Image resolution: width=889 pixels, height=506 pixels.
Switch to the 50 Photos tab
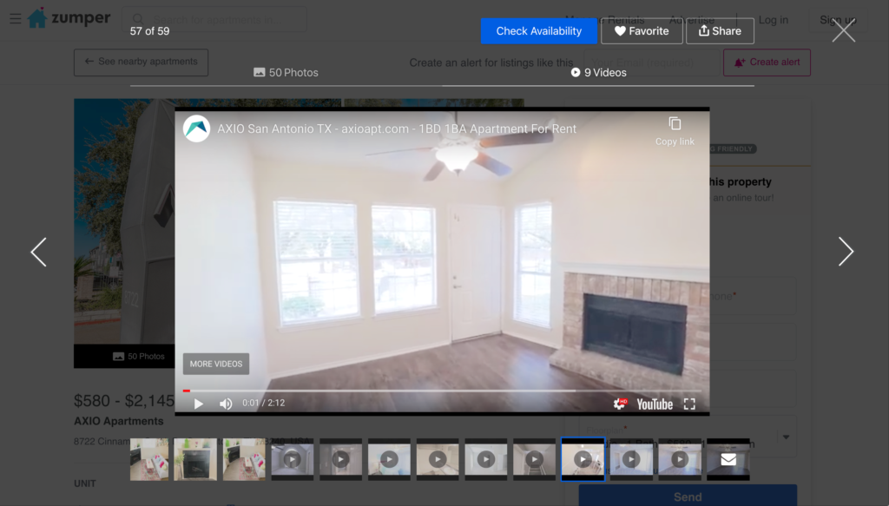coord(286,73)
